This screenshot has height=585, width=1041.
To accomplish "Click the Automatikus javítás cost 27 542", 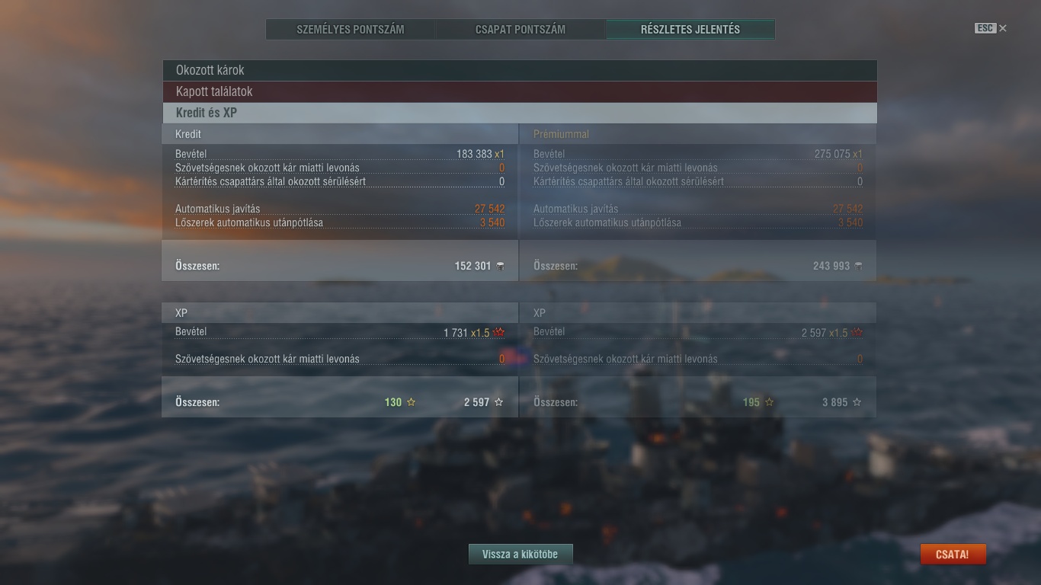I will pos(489,209).
